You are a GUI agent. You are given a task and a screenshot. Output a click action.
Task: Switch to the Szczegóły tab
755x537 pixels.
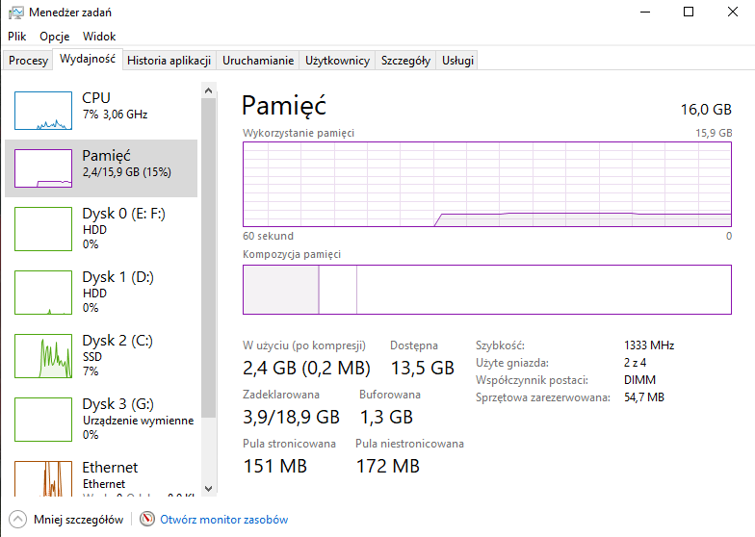tap(405, 61)
